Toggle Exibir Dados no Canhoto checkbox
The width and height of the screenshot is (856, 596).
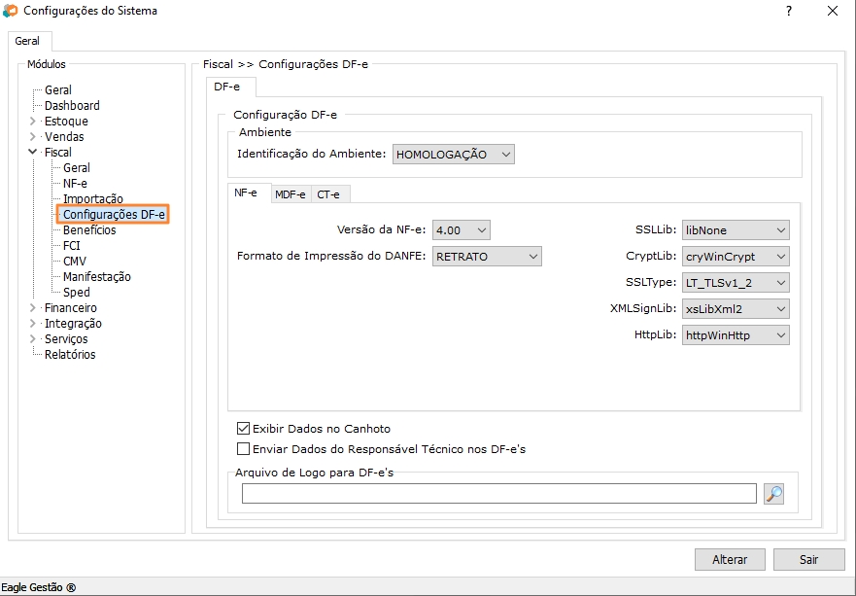(x=243, y=429)
